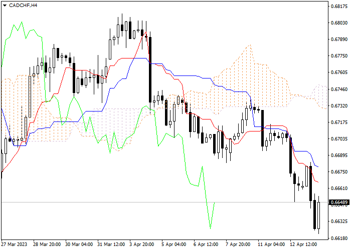
Task: Select the 27 Mar 2023 date label
Action: [x=14, y=244]
